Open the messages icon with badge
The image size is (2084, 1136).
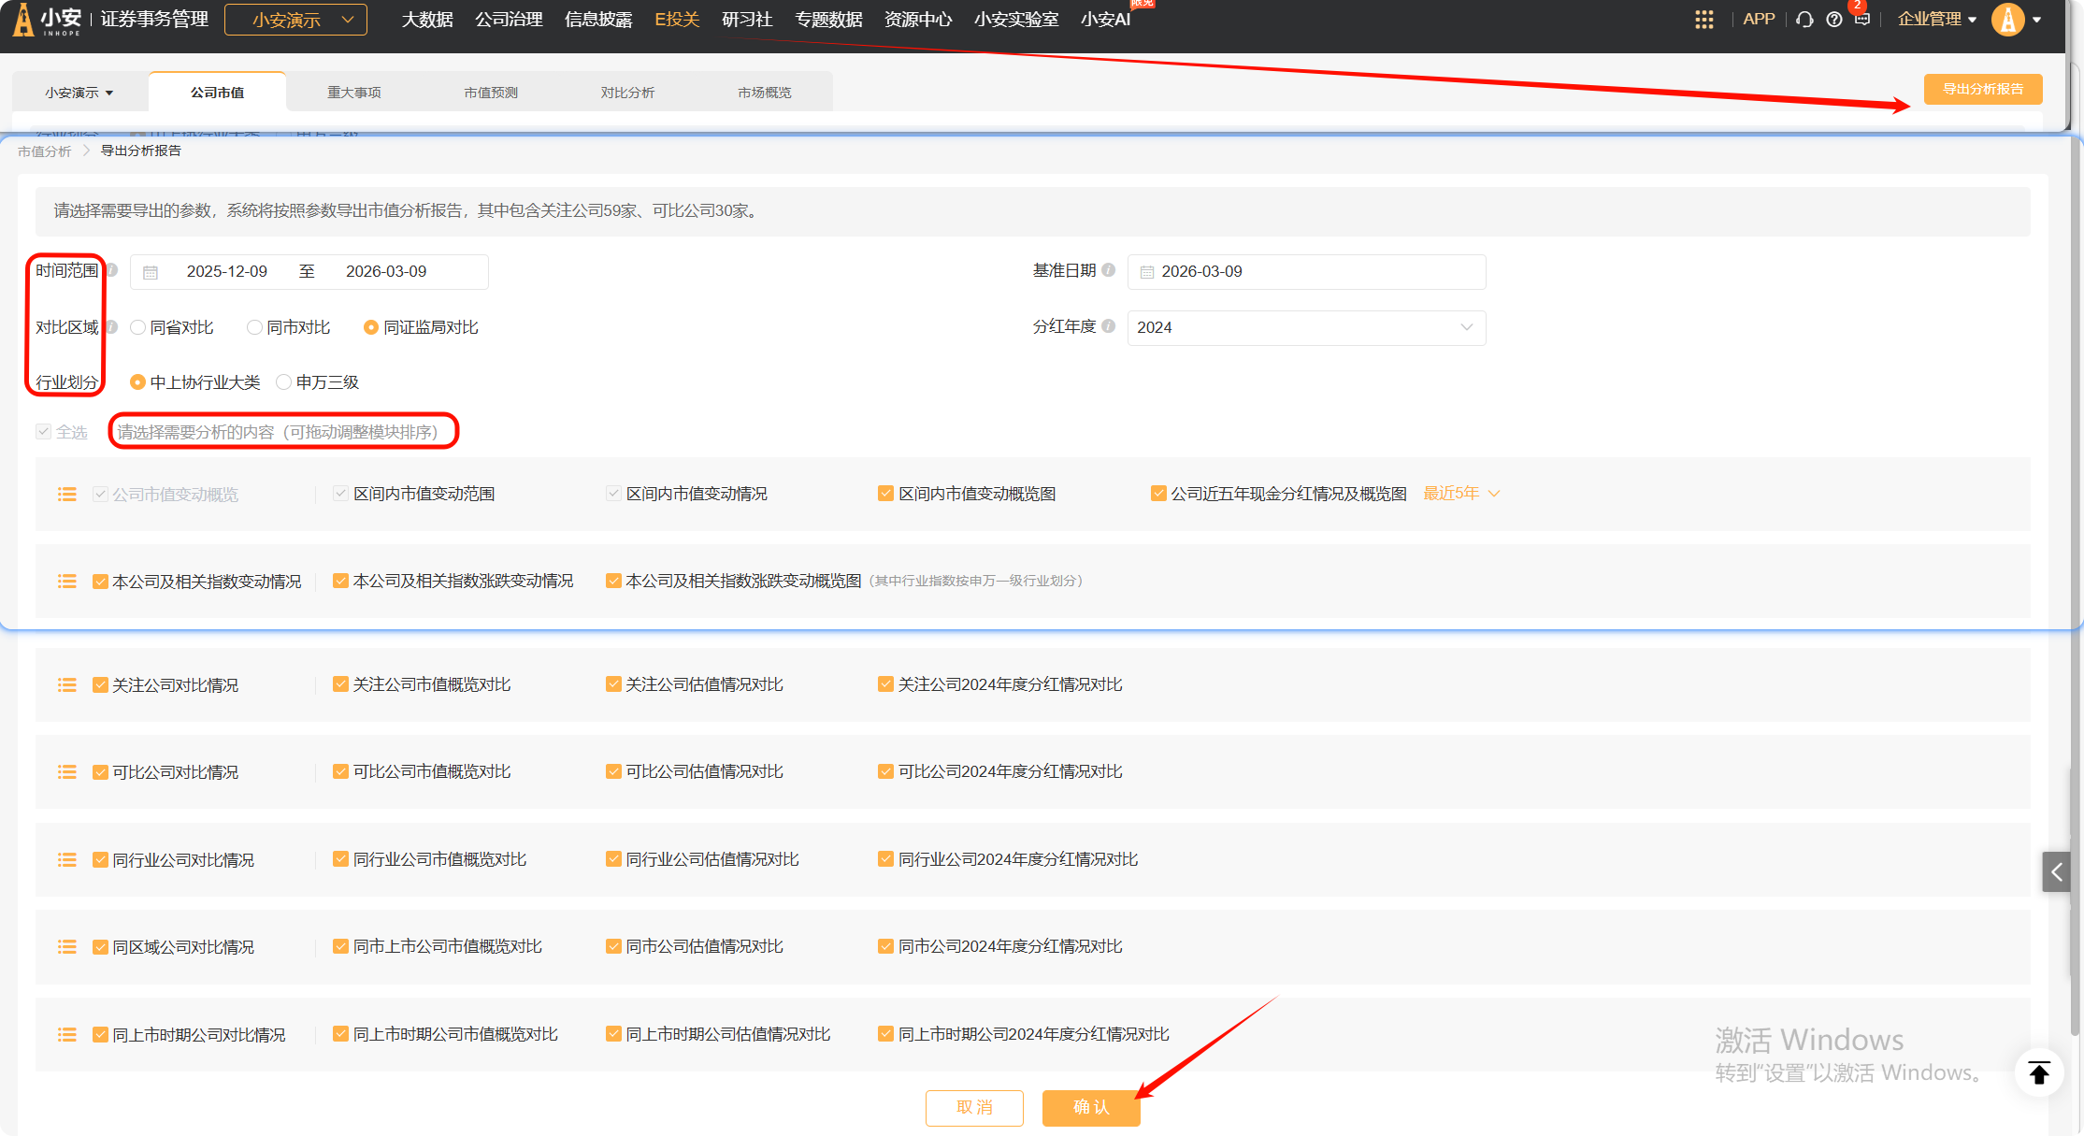point(1861,20)
